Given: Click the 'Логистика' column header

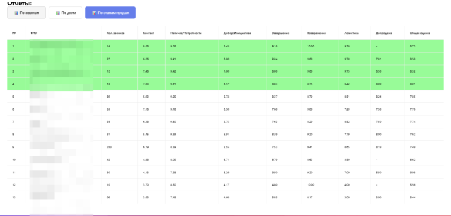Looking at the screenshot, I should click(352, 33).
